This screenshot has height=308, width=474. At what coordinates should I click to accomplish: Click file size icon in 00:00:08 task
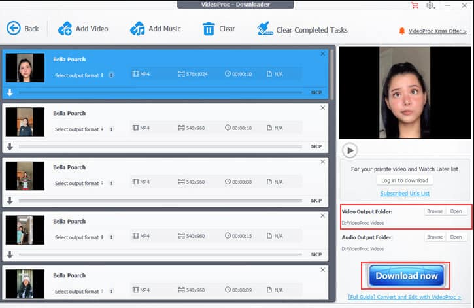coord(269,182)
